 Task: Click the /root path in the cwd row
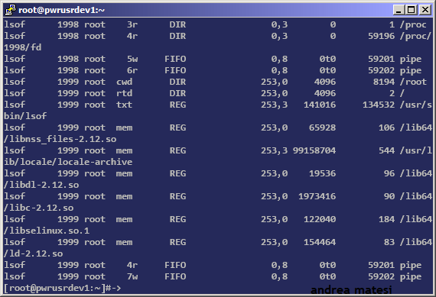[x=413, y=82]
